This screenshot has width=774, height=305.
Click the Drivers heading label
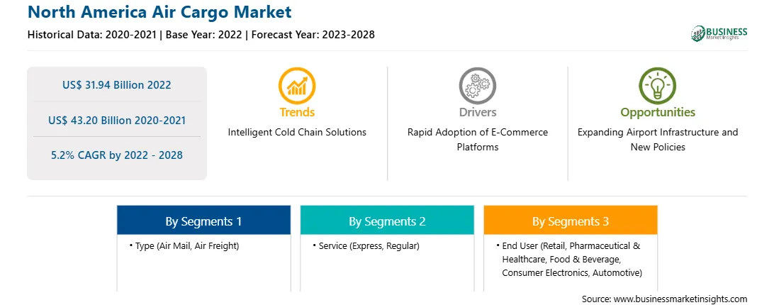point(477,112)
